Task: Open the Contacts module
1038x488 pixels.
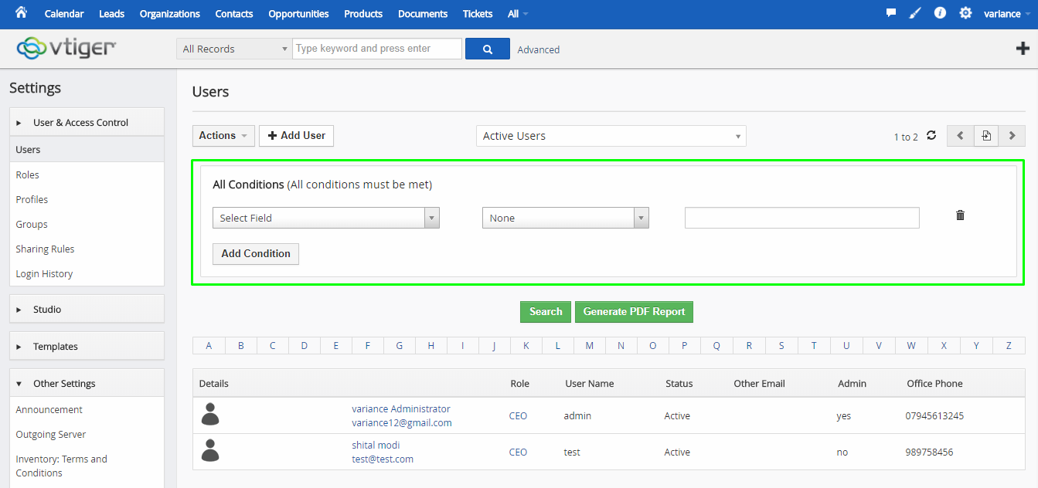Action: (234, 14)
